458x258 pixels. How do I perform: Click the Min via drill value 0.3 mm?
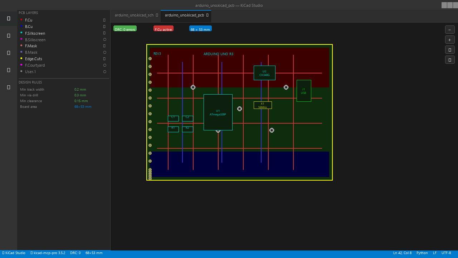80,95
